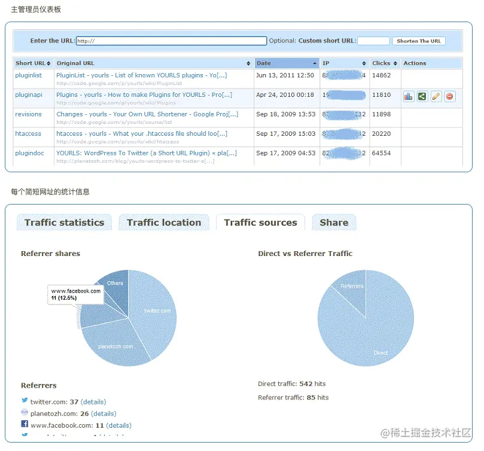
Task: Open stats icon in pluginapi row
Action: tap(409, 97)
